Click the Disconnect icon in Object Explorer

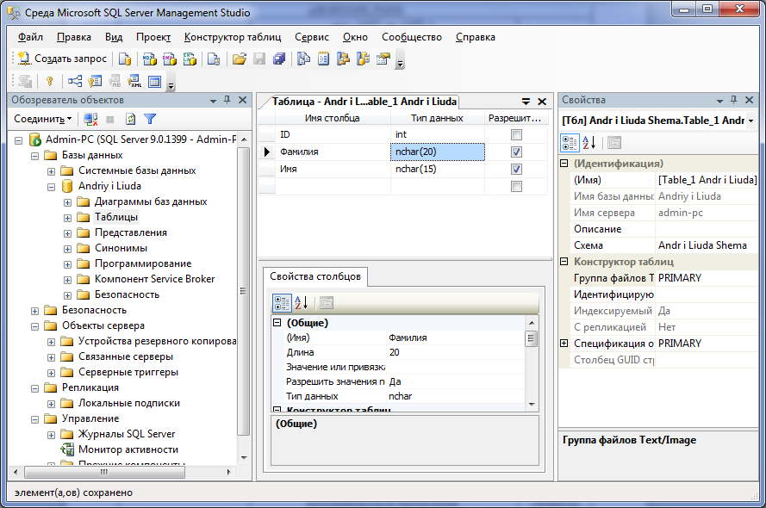point(90,119)
